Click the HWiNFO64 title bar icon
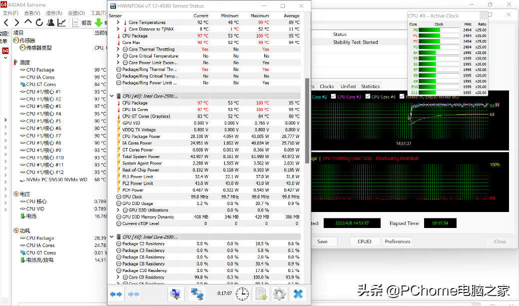This screenshot has height=306, width=519. (x=113, y=6)
